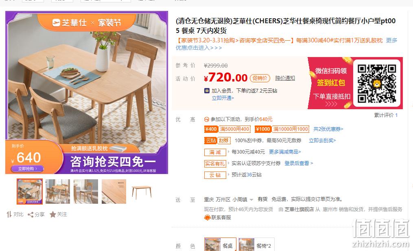Select the wood texture close-up thumbnail

[114, 192]
